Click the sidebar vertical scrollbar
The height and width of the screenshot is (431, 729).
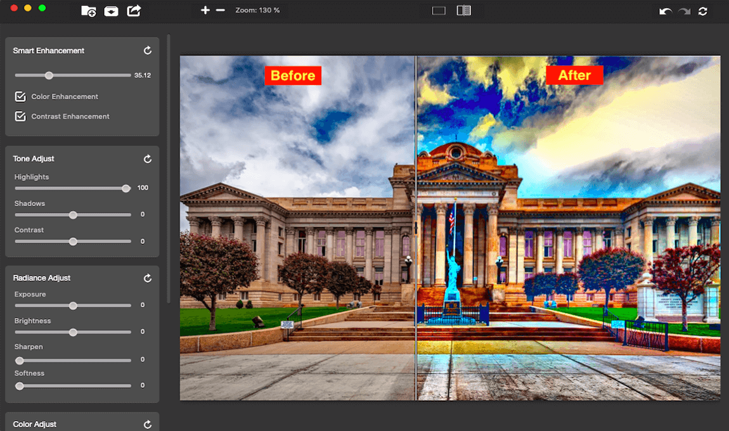(x=169, y=167)
